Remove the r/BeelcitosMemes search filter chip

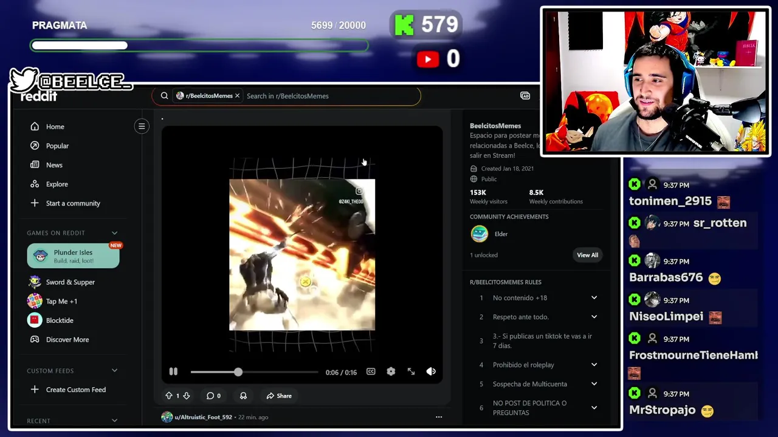[x=237, y=96]
